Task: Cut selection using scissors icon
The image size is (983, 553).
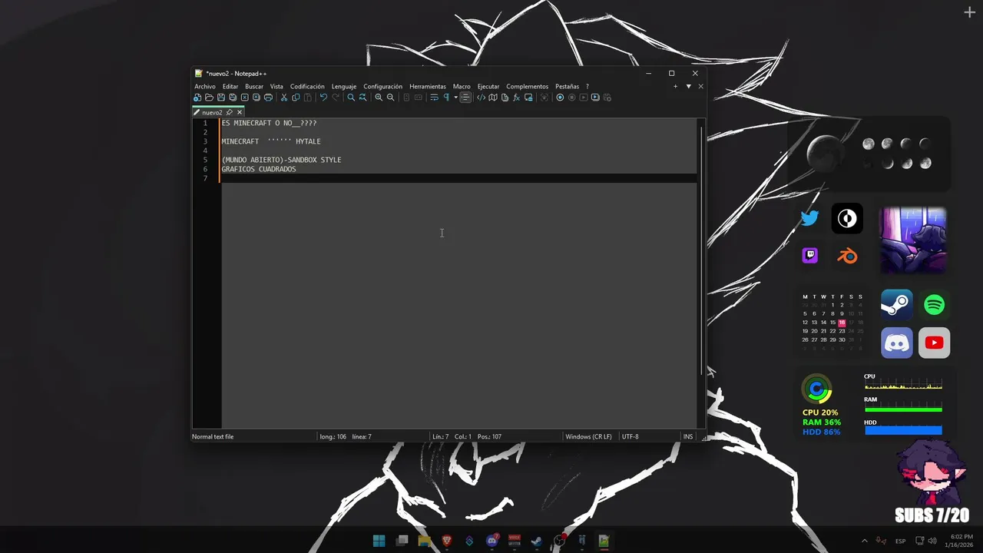Action: (284, 98)
